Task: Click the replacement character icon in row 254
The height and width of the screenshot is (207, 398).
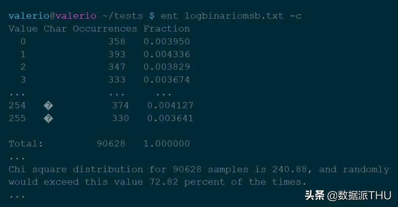Action: coord(48,106)
